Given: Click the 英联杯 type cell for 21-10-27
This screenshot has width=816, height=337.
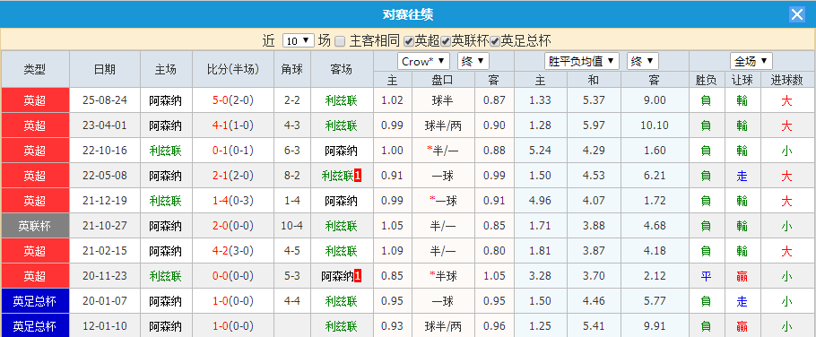Looking at the screenshot, I should (x=35, y=226).
